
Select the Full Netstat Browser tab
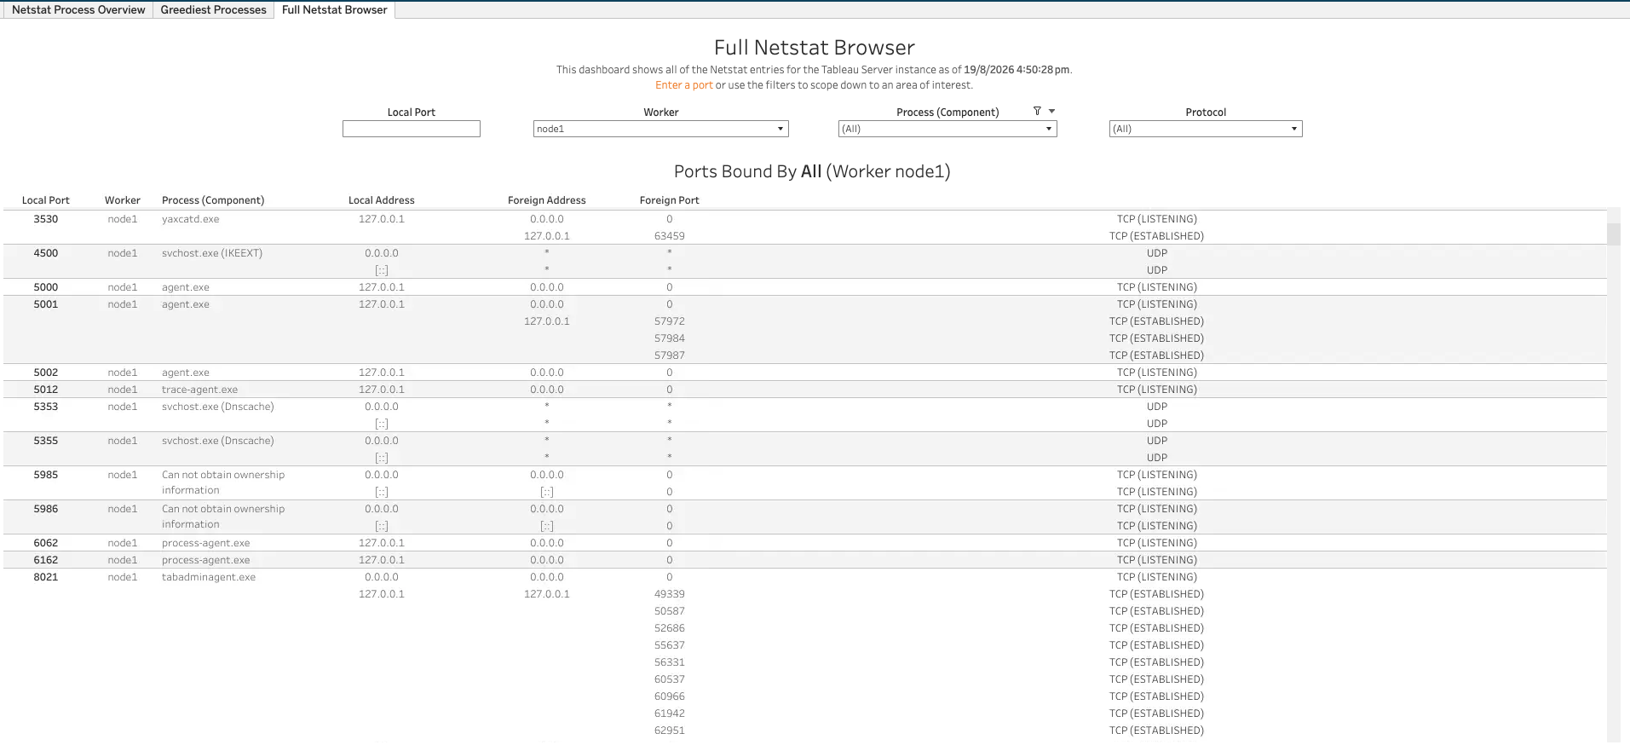tap(334, 9)
